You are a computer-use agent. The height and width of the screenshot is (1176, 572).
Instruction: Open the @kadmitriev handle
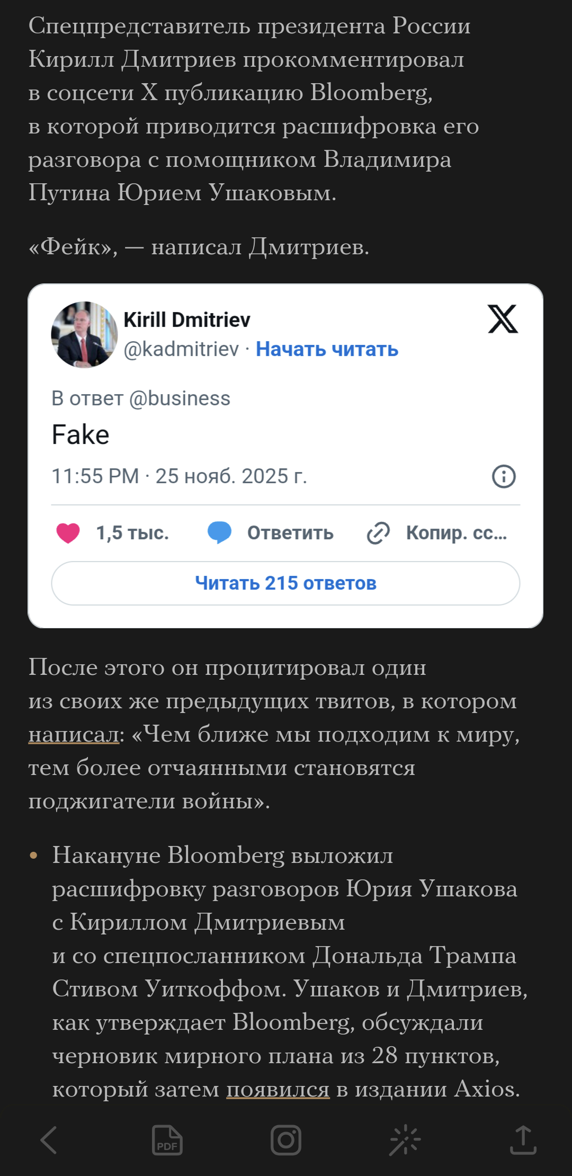click(x=181, y=350)
